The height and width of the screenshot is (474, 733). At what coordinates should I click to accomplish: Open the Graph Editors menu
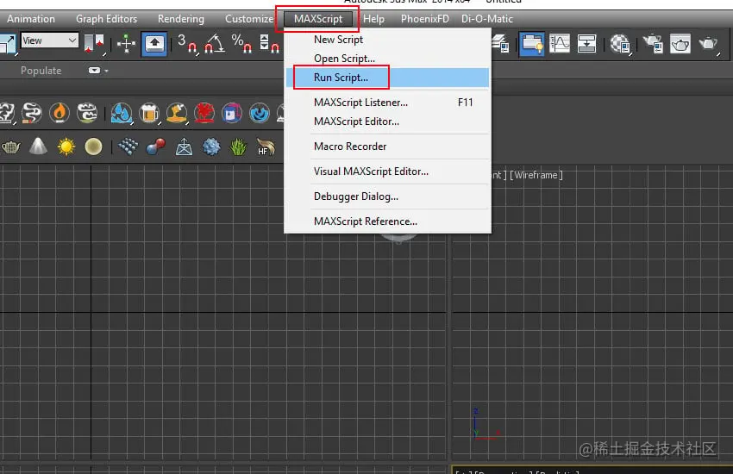point(107,19)
